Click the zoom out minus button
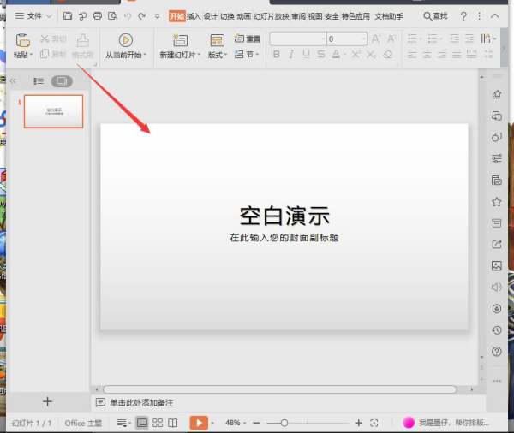The image size is (514, 433). coord(257,423)
